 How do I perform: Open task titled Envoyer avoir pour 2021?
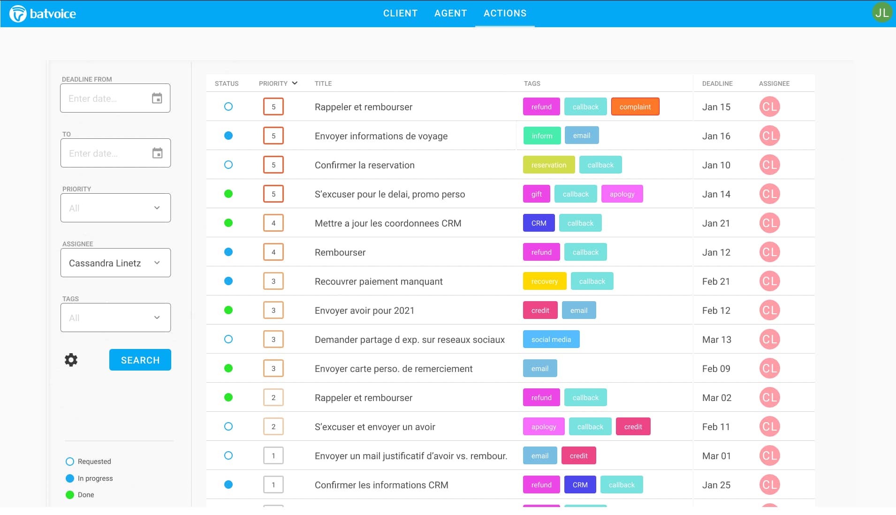point(364,311)
